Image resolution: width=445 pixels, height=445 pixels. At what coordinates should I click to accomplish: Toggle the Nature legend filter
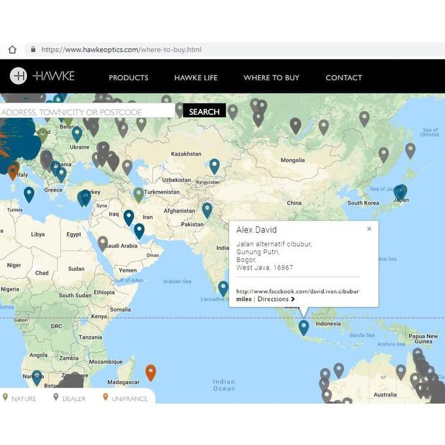coord(20,398)
